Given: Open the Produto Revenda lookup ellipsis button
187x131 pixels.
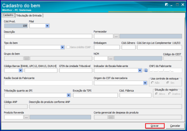Looking at the screenshot, I should 26,117.
